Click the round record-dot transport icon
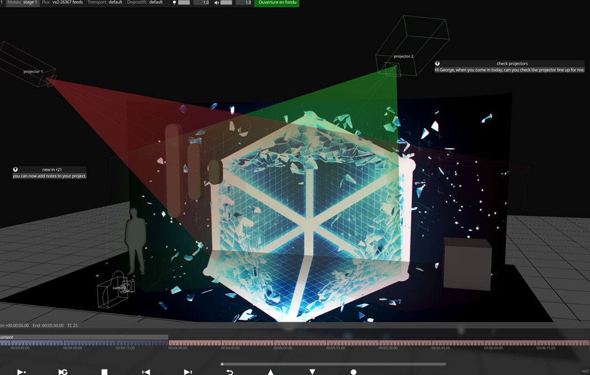The image size is (590, 375). pyautogui.click(x=353, y=372)
